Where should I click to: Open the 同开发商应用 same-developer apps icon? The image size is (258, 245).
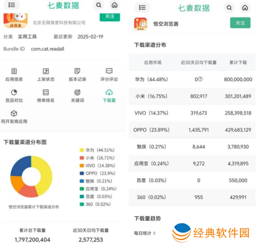point(14,114)
